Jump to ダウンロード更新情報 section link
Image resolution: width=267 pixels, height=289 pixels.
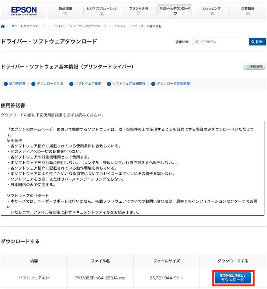coord(173,84)
